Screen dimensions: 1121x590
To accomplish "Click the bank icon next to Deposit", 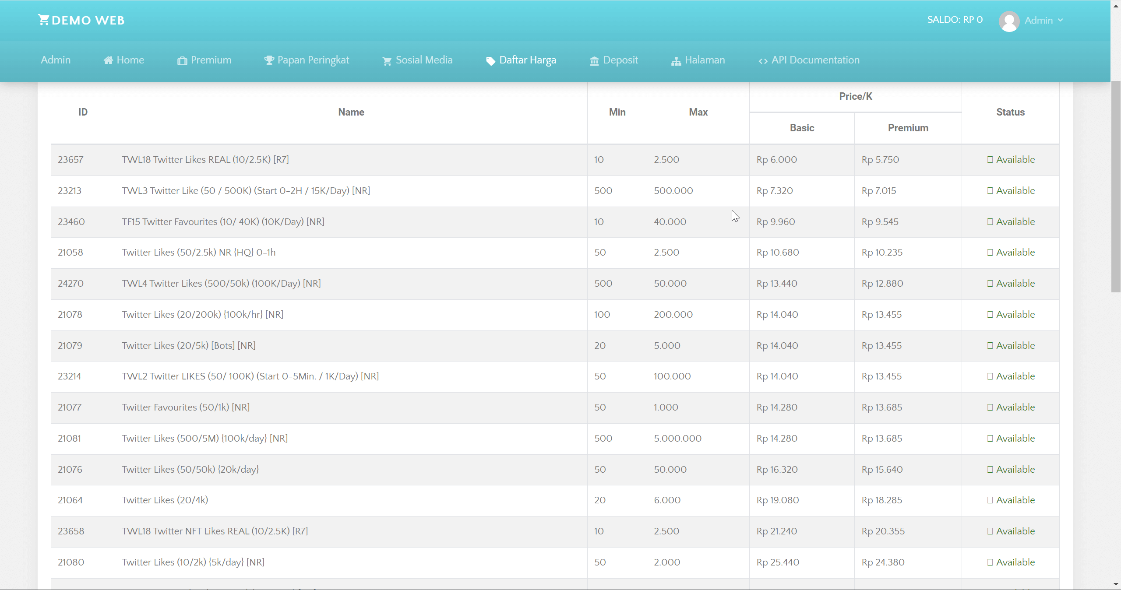I will tap(594, 60).
